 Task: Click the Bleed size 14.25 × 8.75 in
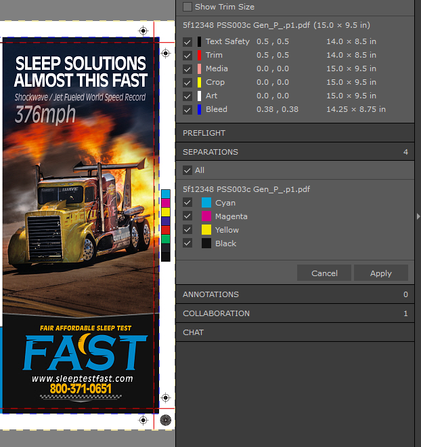[x=356, y=109]
